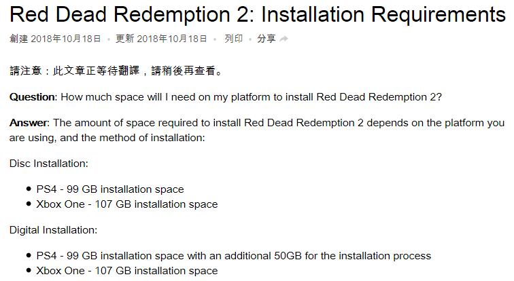
Task: Click the 更新 2018年10月18日 updated date
Action: coord(161,39)
